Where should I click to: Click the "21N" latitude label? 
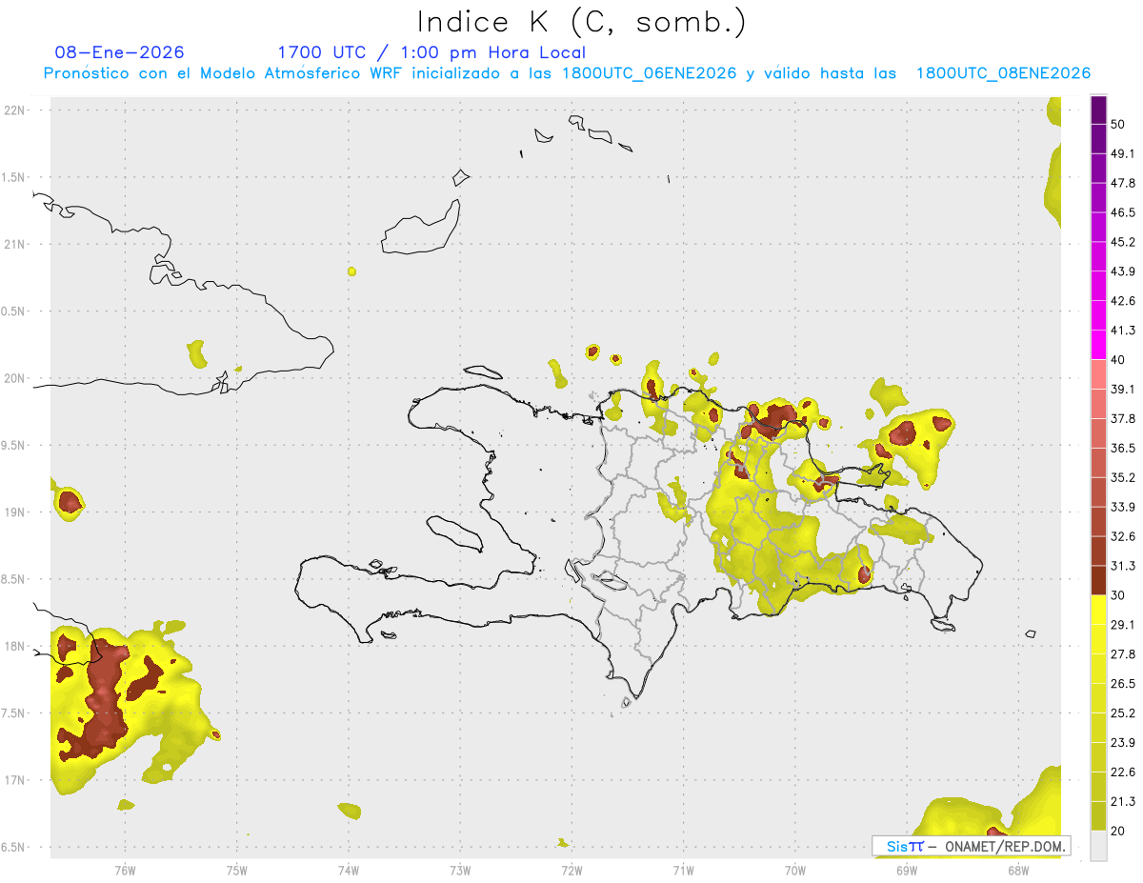click(x=15, y=244)
